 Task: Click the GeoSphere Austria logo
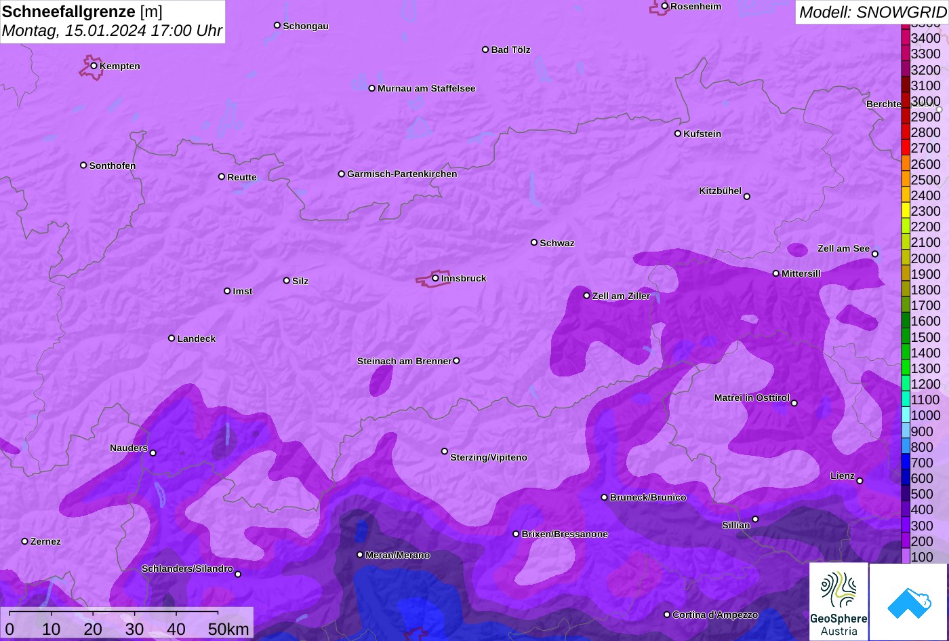(839, 601)
